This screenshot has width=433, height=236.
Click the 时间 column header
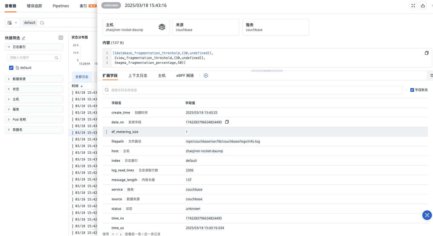pyautogui.click(x=75, y=86)
